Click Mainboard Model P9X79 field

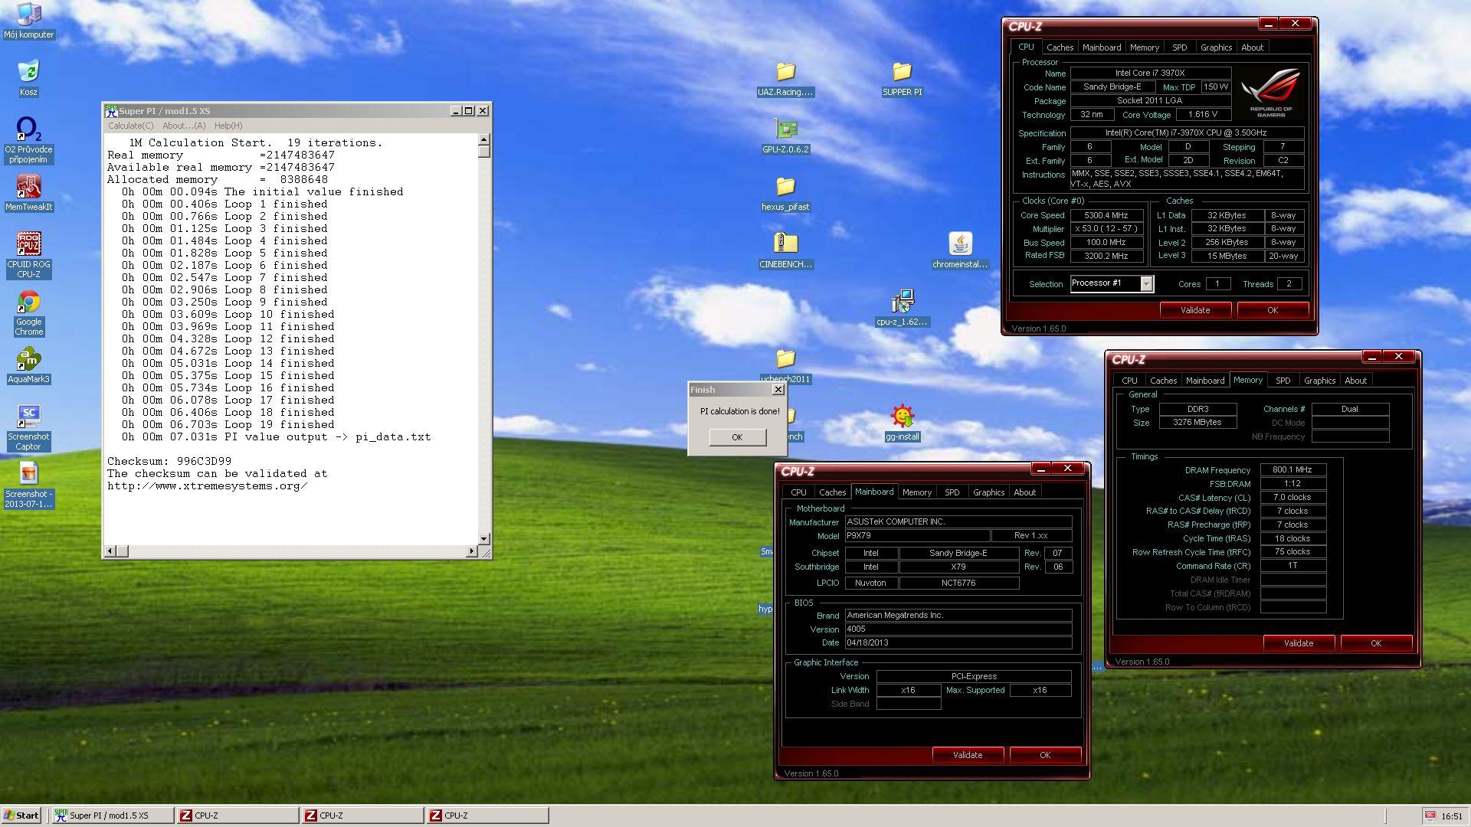point(916,535)
